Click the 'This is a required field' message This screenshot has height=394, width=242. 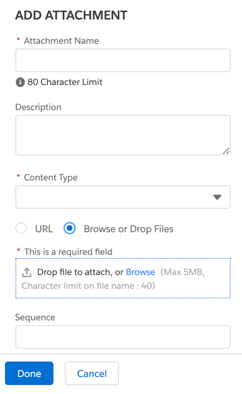click(68, 252)
